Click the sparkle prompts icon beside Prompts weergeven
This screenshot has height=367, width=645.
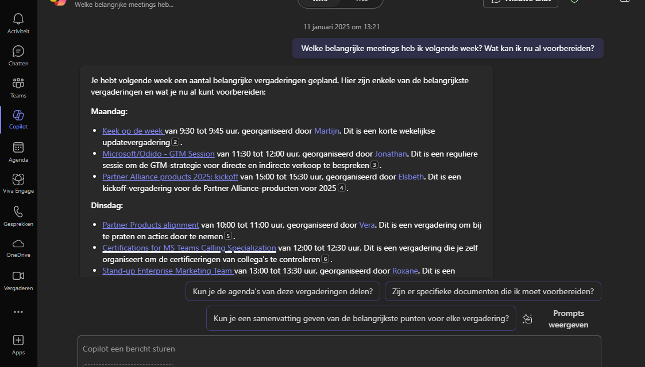click(527, 319)
